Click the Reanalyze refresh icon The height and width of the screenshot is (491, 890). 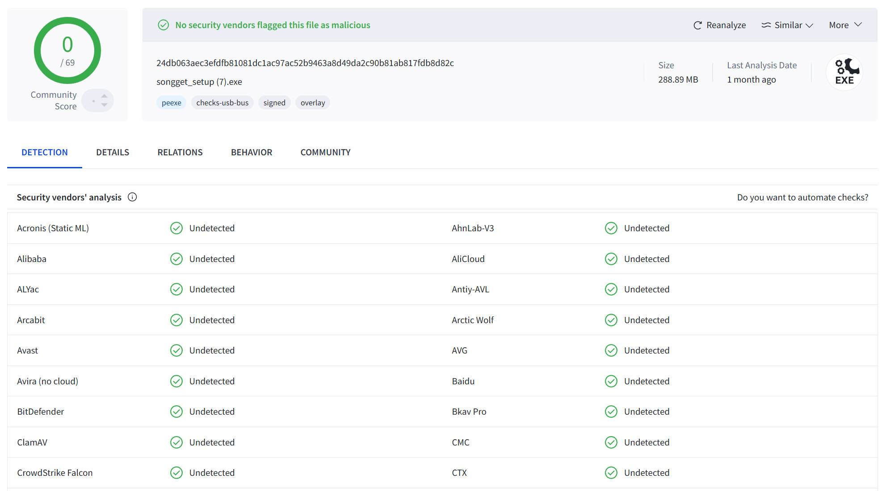coord(697,25)
